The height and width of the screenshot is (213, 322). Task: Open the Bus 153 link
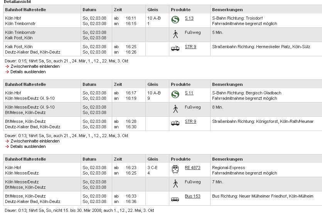tap(192, 196)
